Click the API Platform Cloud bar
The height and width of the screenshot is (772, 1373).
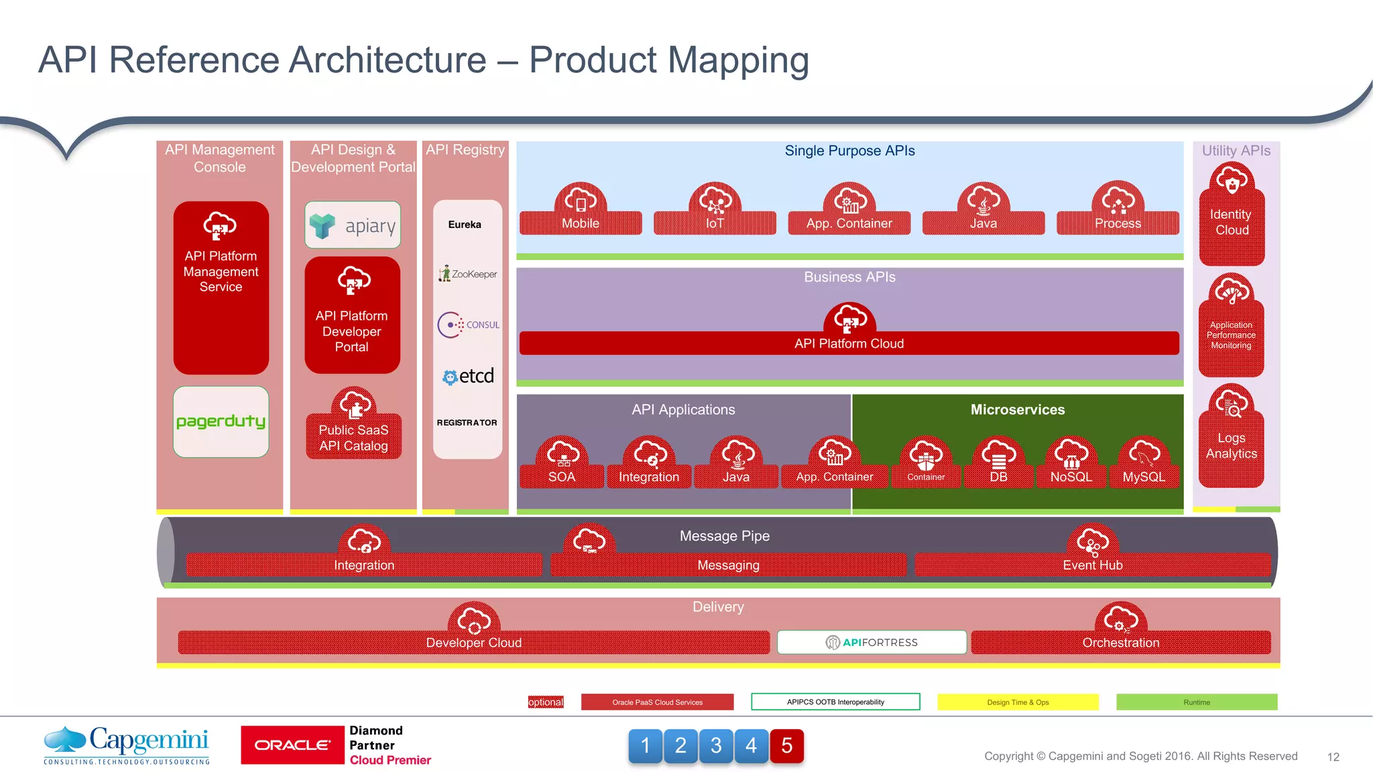pyautogui.click(x=849, y=343)
